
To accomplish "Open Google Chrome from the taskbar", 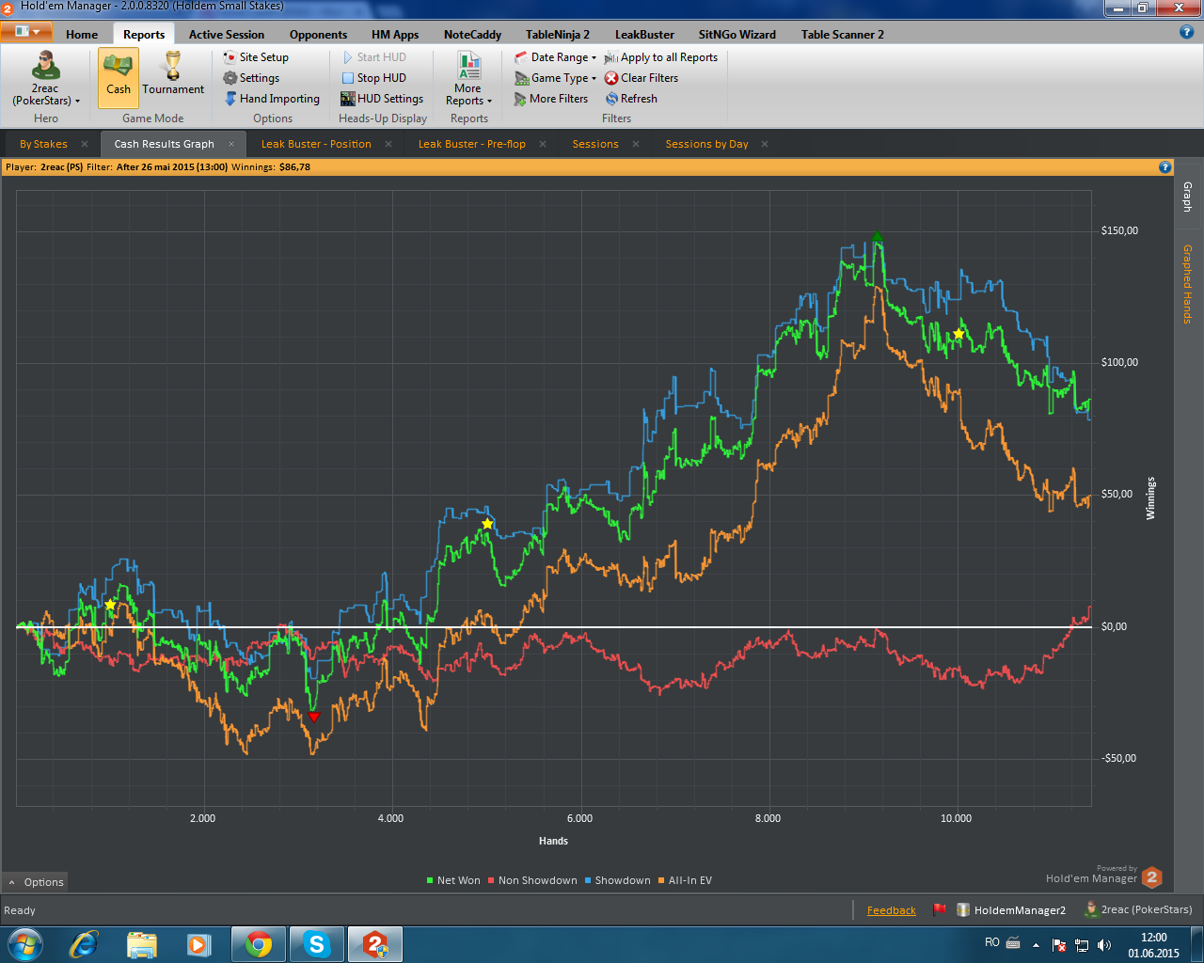I will click(x=259, y=944).
